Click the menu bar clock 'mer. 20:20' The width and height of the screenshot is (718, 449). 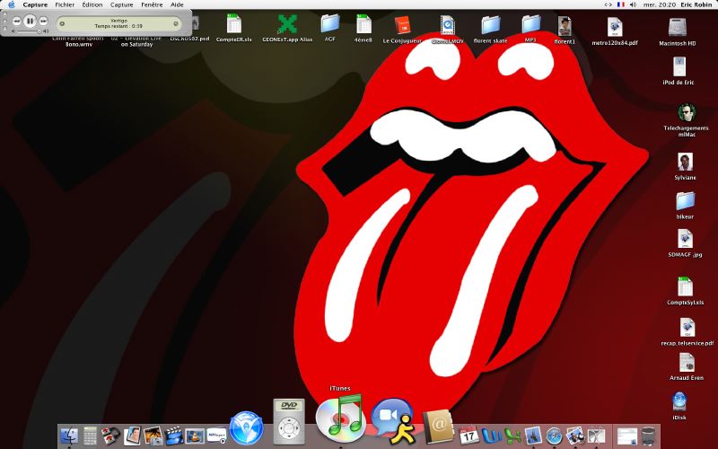[660, 4]
